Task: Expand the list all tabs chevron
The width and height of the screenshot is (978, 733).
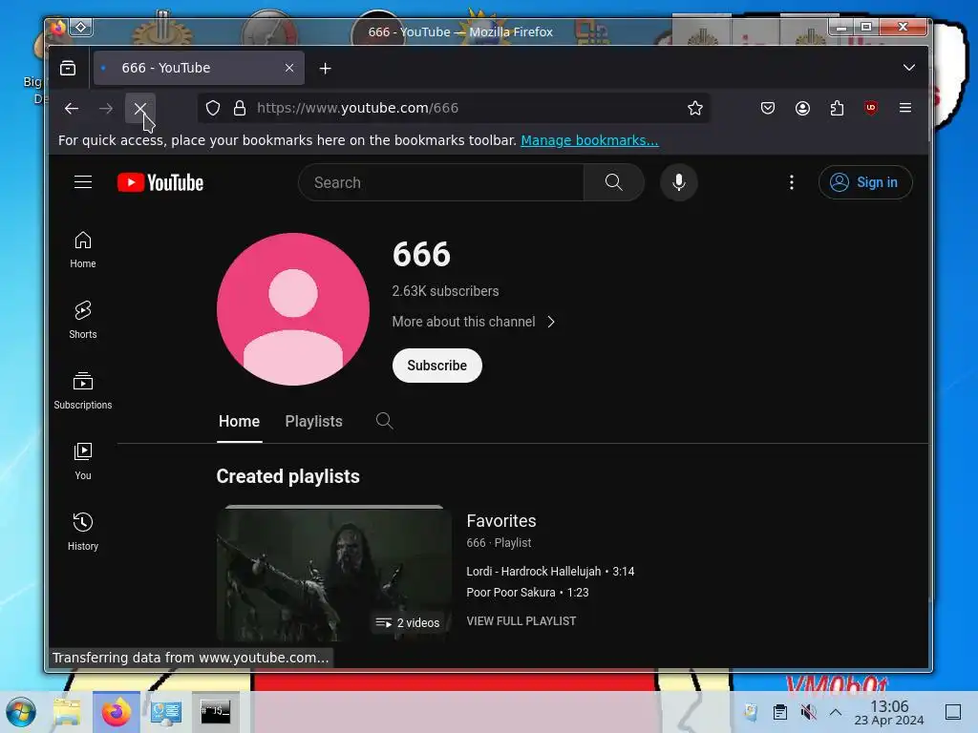Action: pos(909,68)
